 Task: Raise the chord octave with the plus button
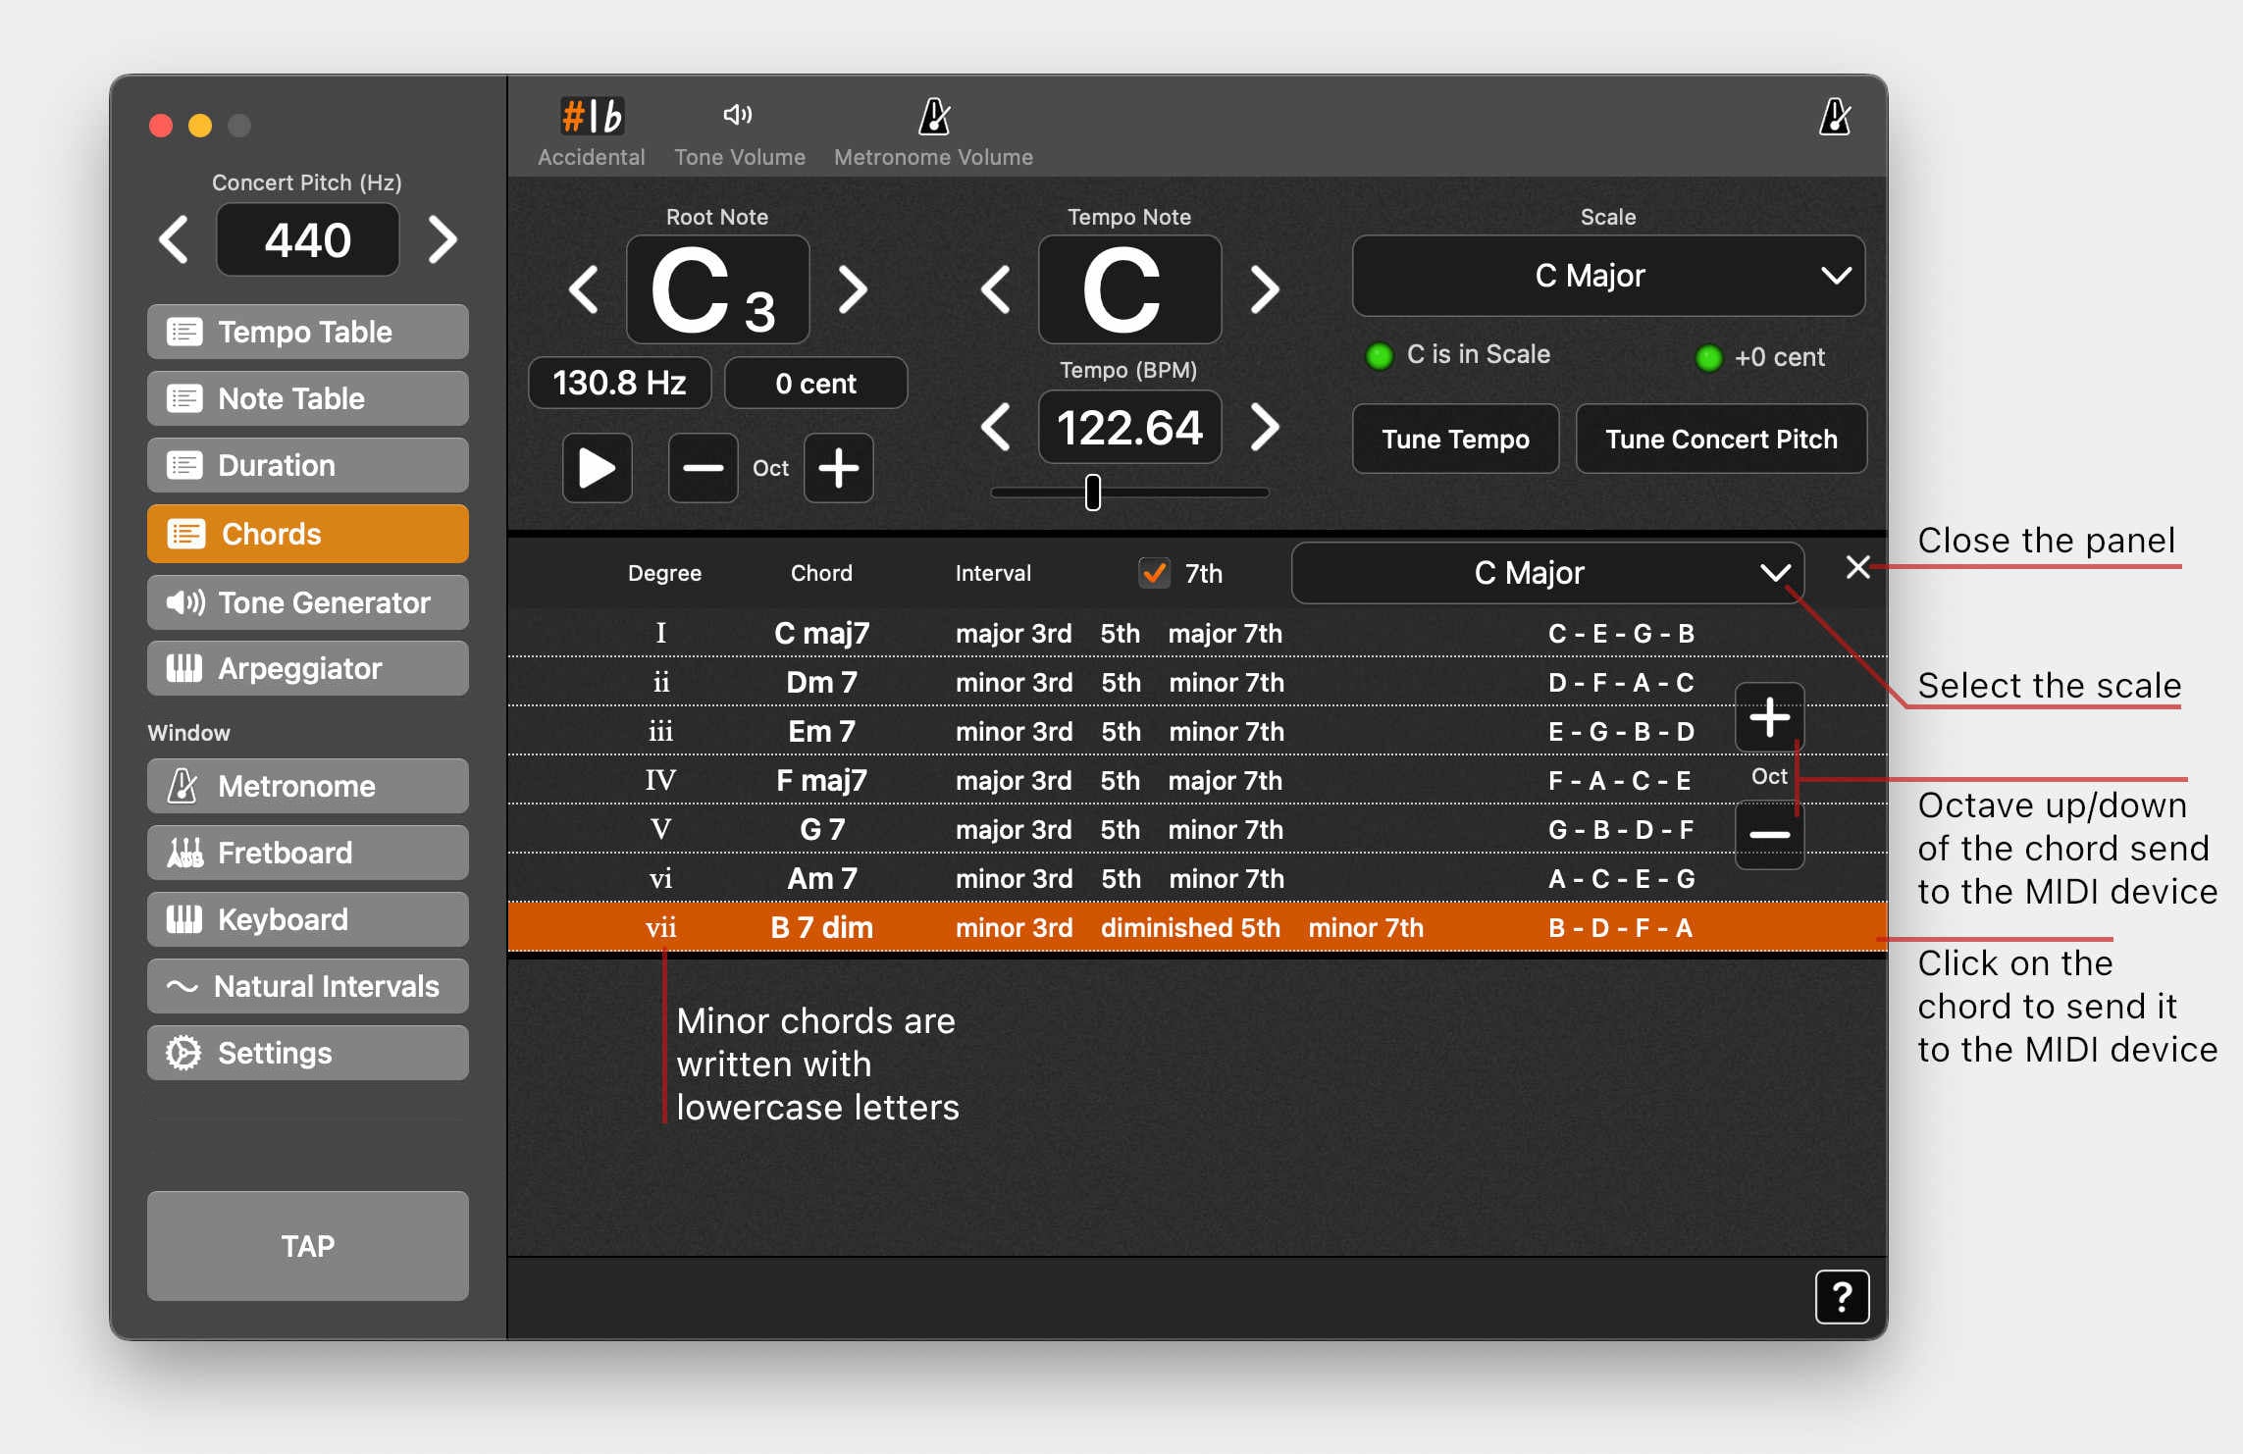1769,717
